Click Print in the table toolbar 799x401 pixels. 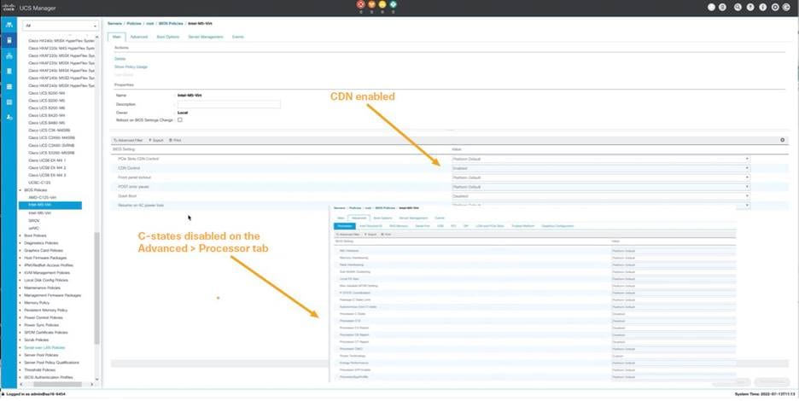click(175, 140)
